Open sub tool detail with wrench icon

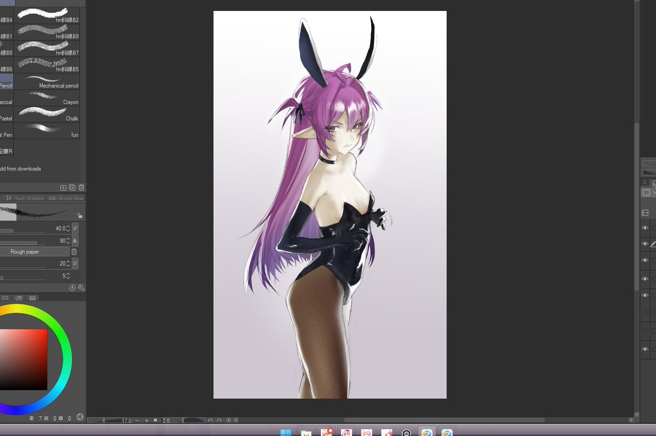pyautogui.click(x=81, y=288)
